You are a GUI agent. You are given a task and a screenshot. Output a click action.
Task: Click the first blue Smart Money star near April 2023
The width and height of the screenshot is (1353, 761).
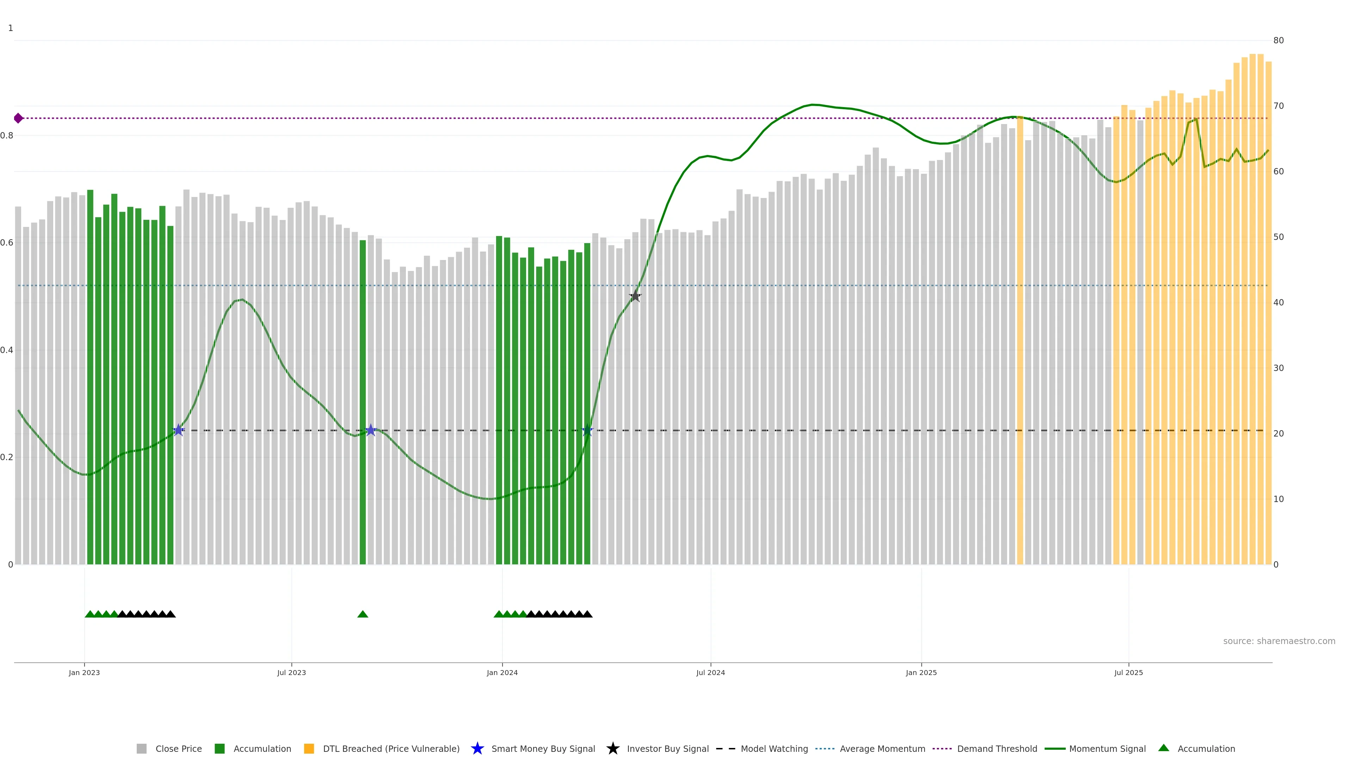tap(179, 430)
